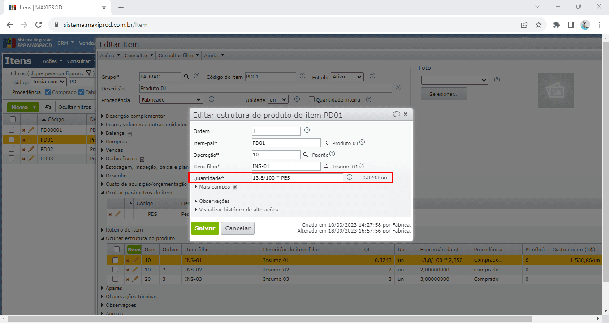Open the Procedência dropdown set to Fabricado
The image size is (609, 323).
point(171,99)
